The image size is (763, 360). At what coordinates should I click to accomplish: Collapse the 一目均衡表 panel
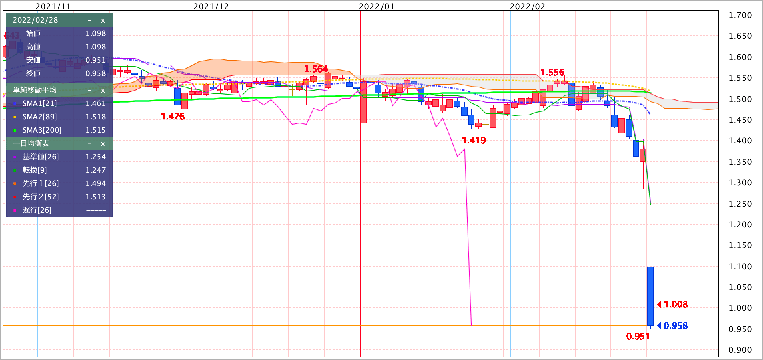pyautogui.click(x=89, y=144)
